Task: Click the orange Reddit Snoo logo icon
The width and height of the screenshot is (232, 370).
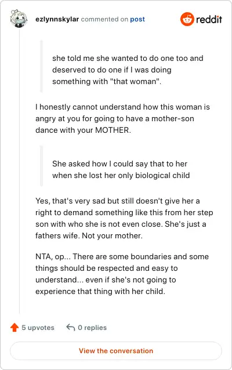Action: coord(187,19)
